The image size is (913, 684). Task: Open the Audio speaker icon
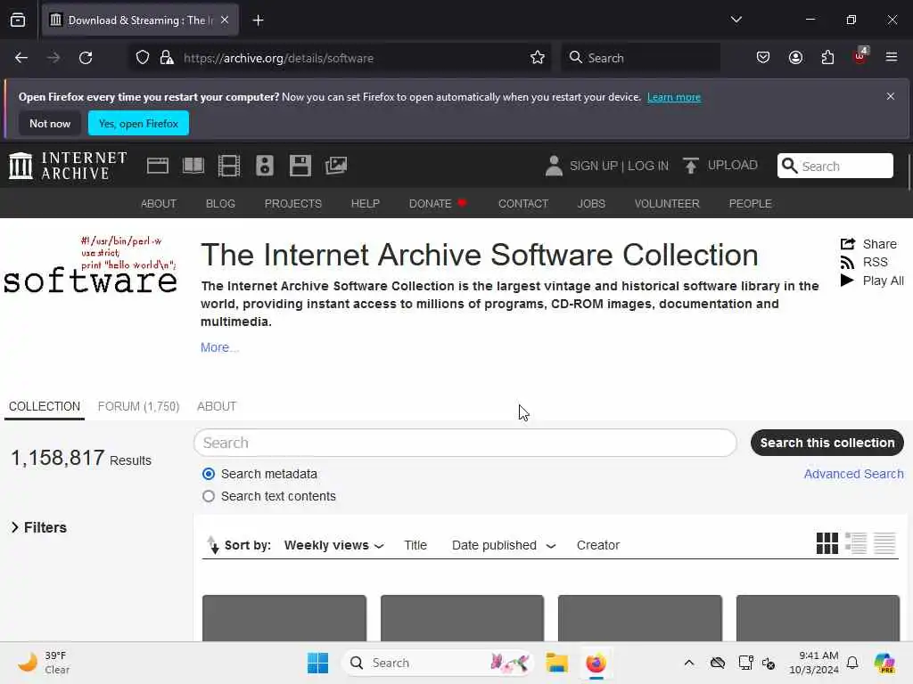(x=264, y=167)
